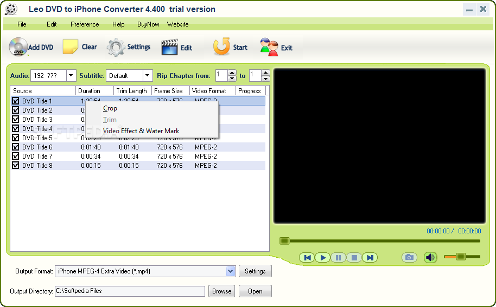Increase Rip Chapter from value
Viewport: 496px width, 307px height.
point(232,73)
